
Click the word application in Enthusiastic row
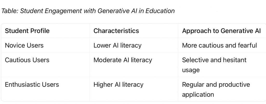[198, 94]
